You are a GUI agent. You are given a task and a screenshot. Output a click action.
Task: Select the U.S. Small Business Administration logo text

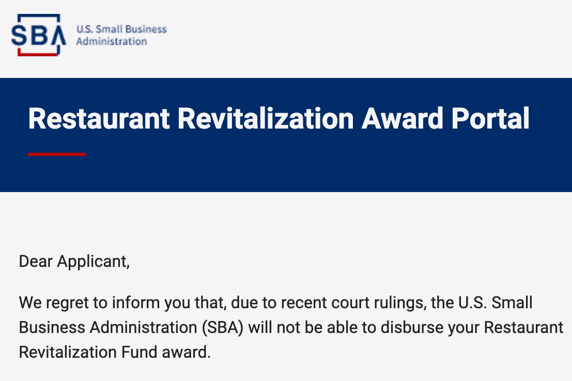click(x=121, y=35)
